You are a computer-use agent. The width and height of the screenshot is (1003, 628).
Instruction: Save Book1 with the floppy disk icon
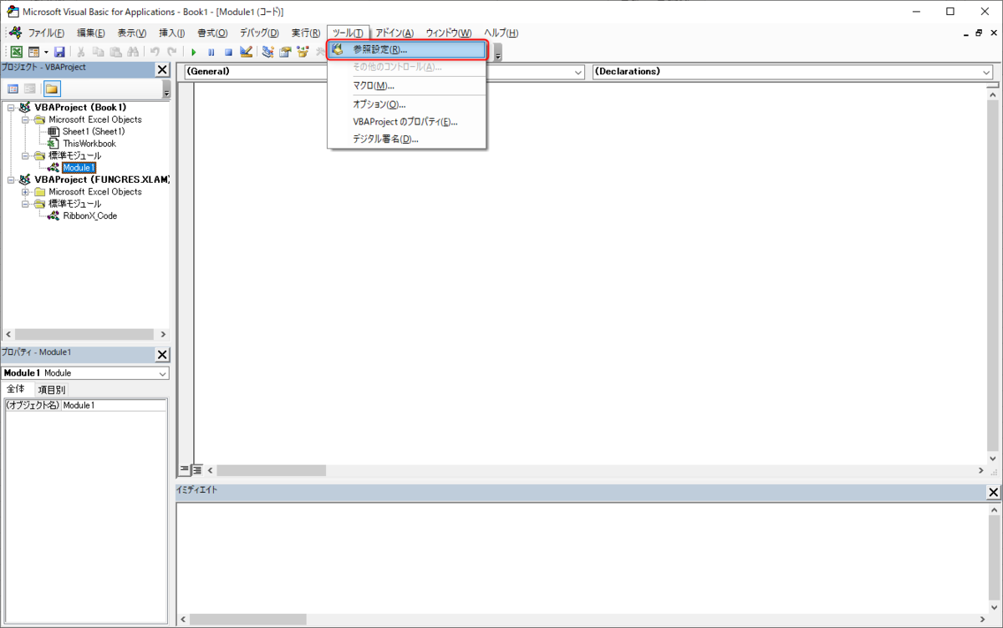(x=59, y=52)
